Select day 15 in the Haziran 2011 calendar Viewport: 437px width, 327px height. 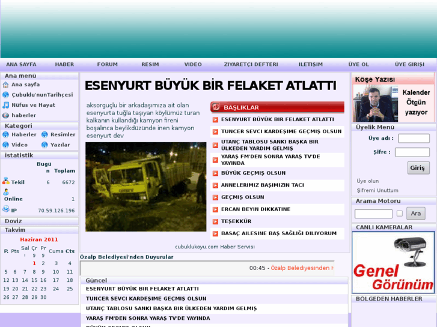pos(34,280)
